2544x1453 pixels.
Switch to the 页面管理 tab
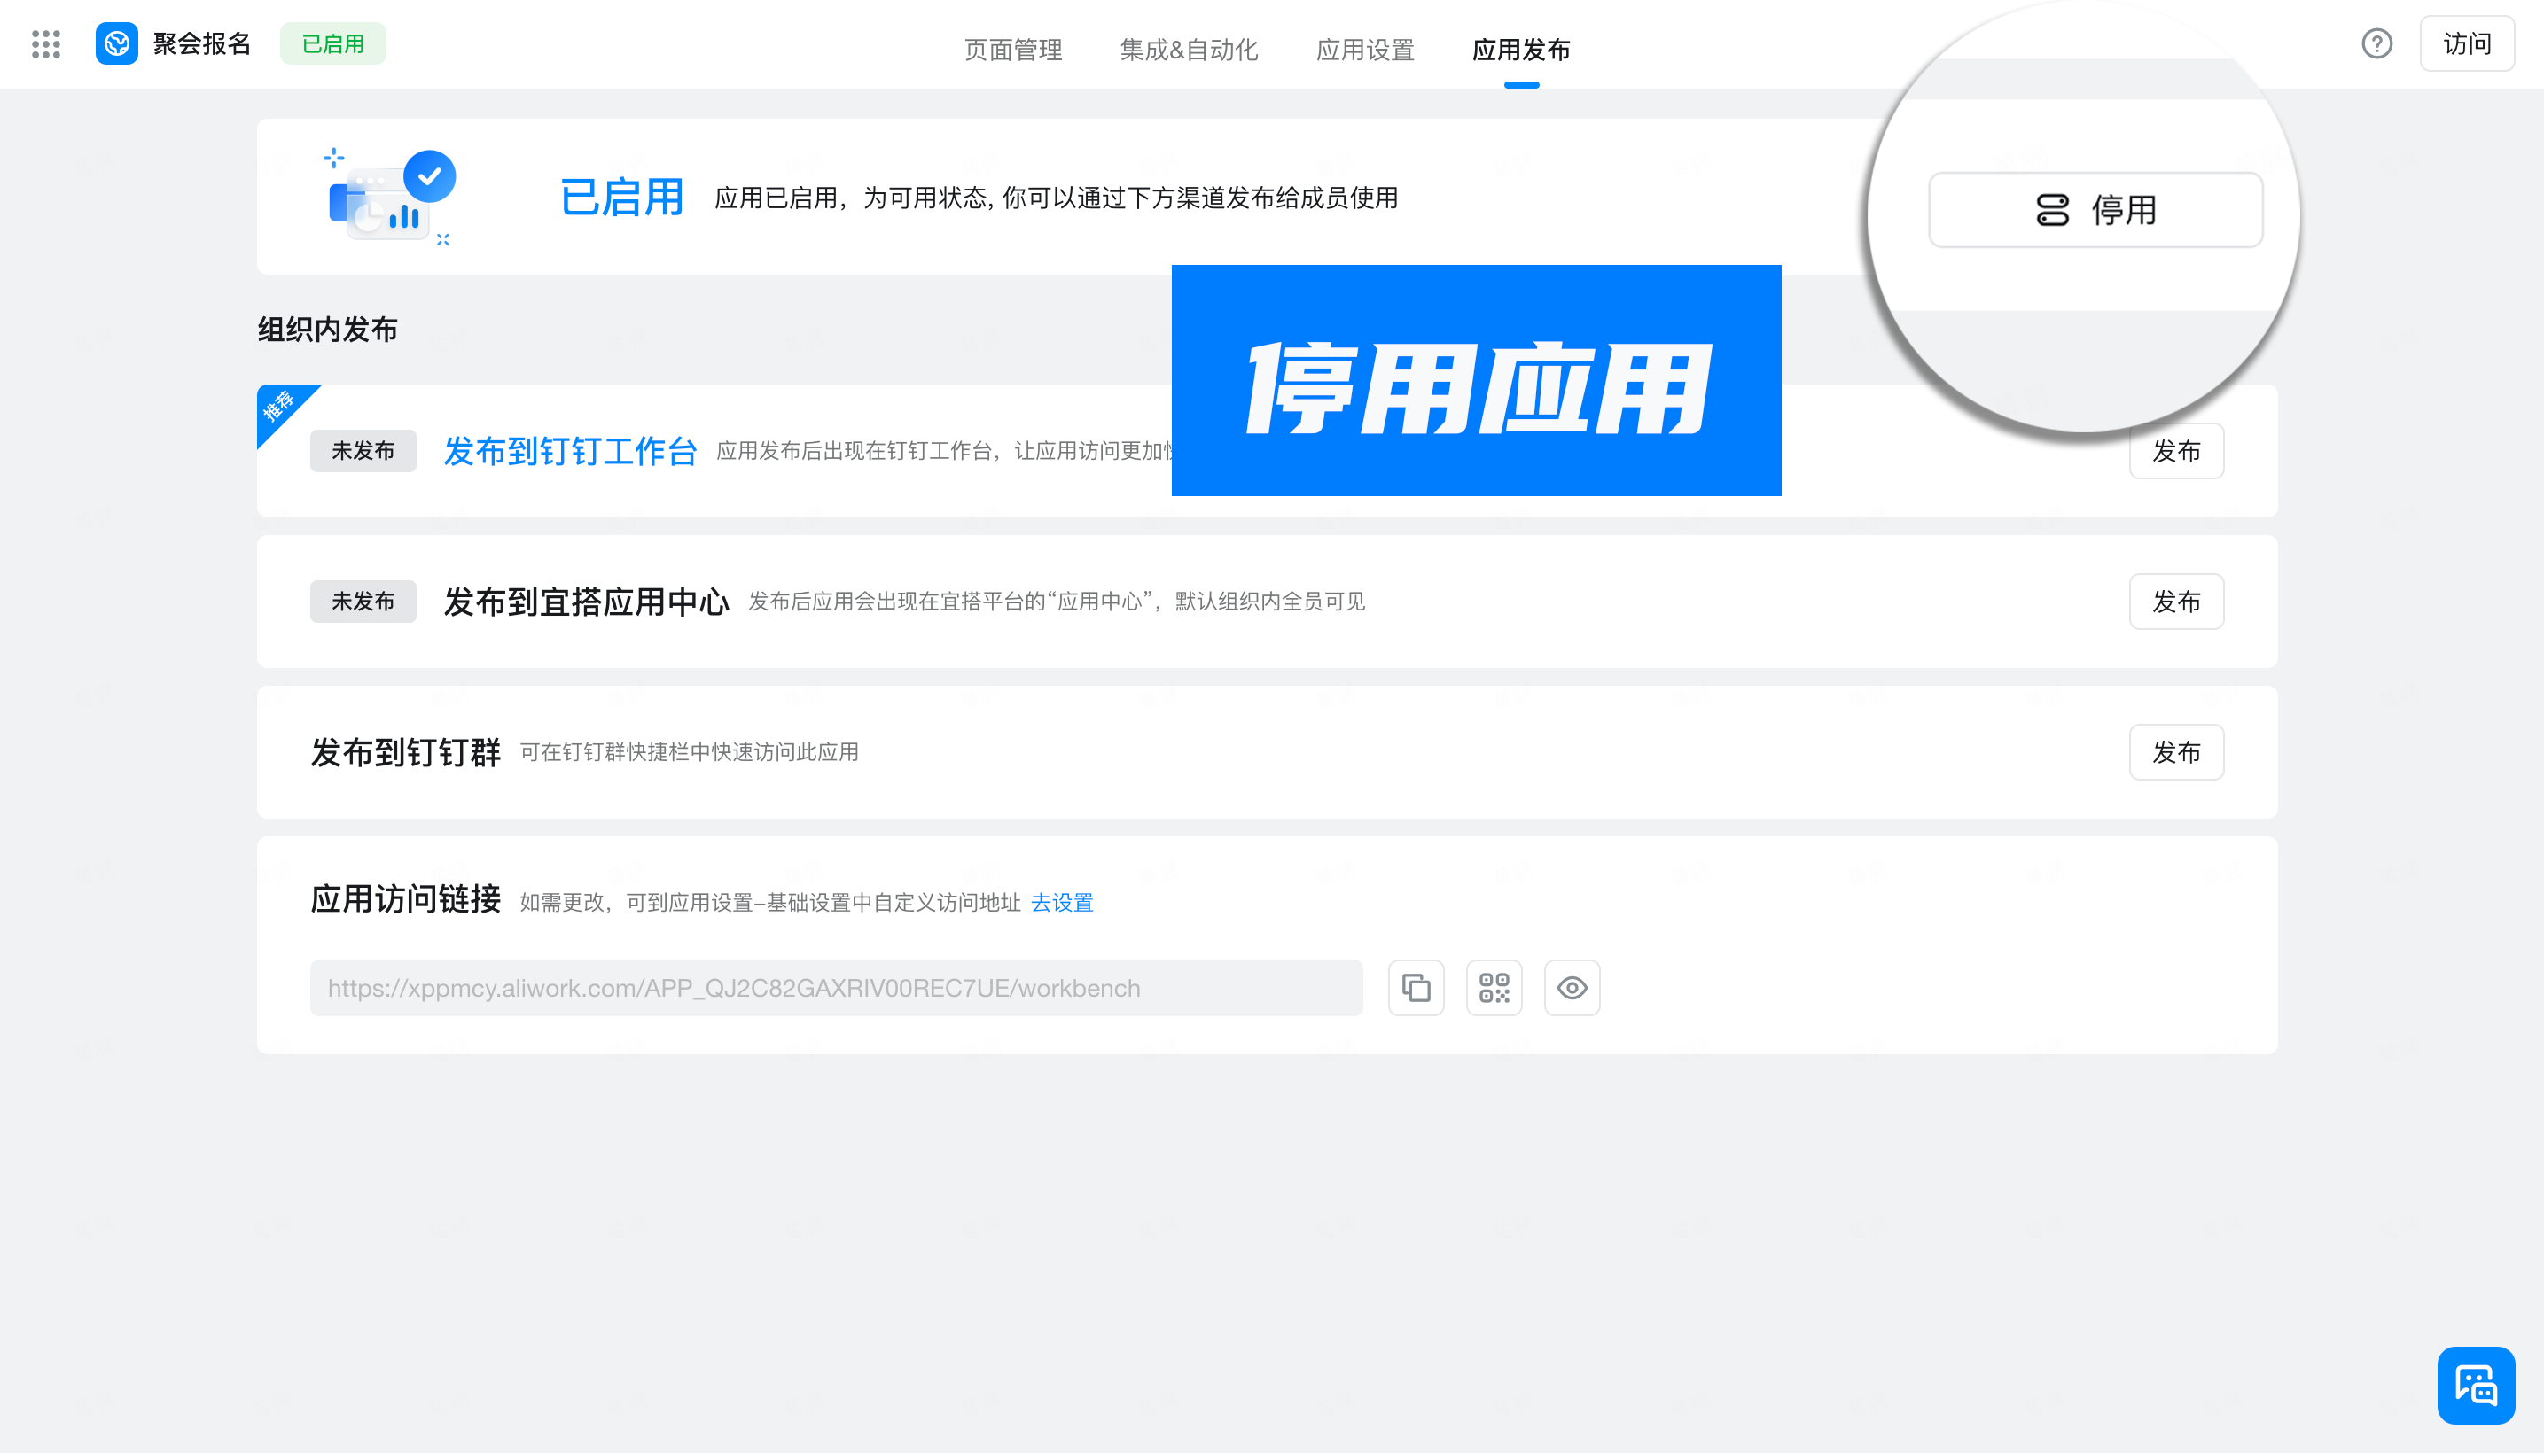[1012, 50]
